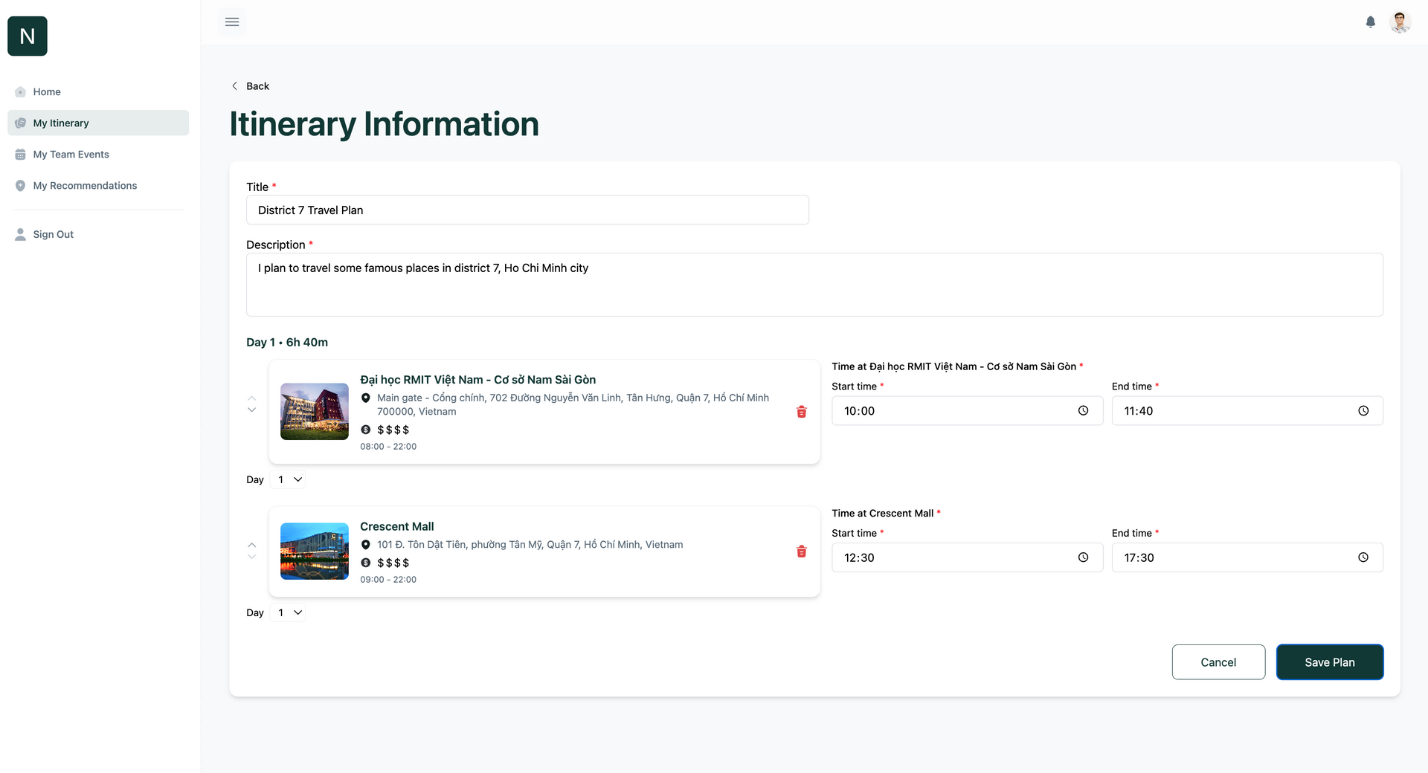Open clock picker for Crescent Mall end time
1428x773 pixels.
coord(1363,557)
